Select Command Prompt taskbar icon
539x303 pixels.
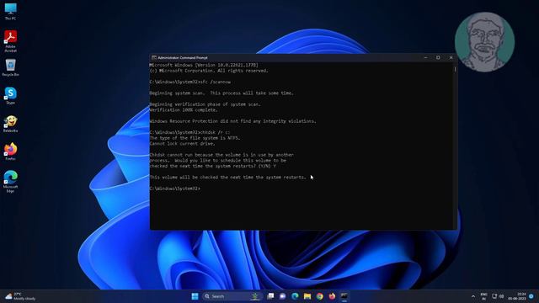tap(344, 296)
